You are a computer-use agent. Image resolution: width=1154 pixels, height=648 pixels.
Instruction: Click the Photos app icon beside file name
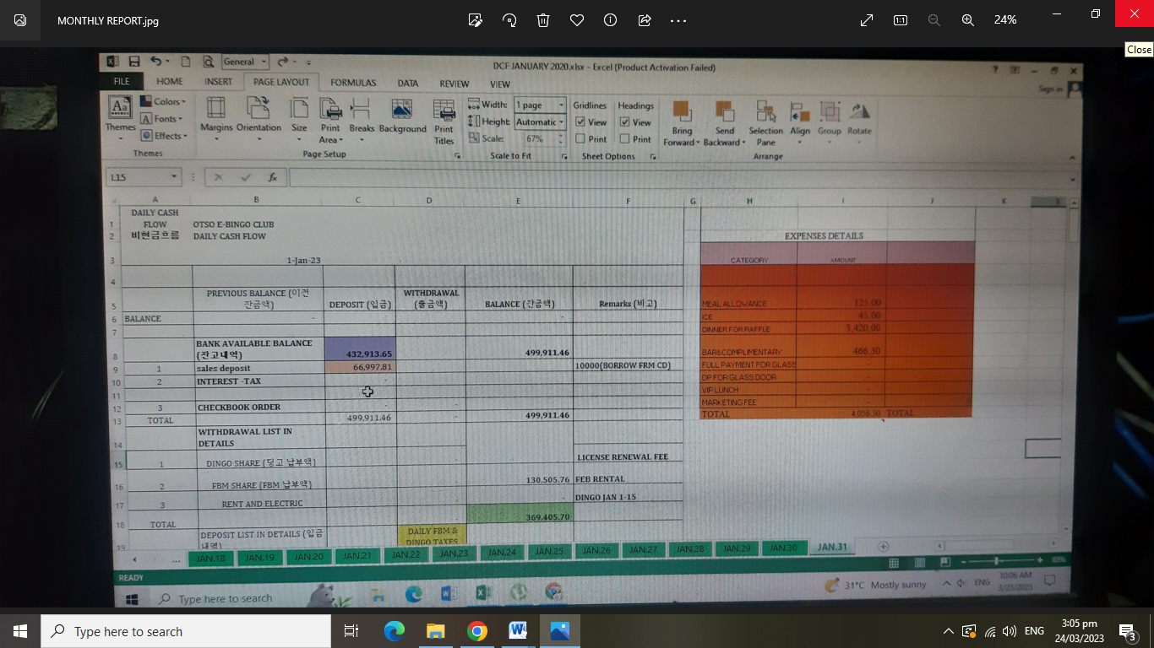pyautogui.click(x=20, y=20)
